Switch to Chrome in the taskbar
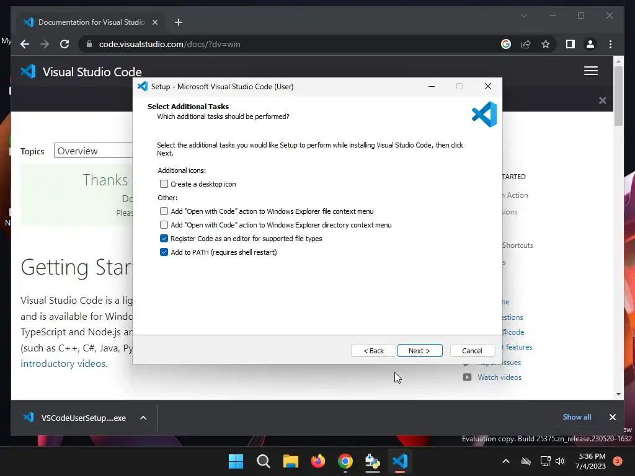Viewport: 635px width, 476px height. tap(345, 461)
